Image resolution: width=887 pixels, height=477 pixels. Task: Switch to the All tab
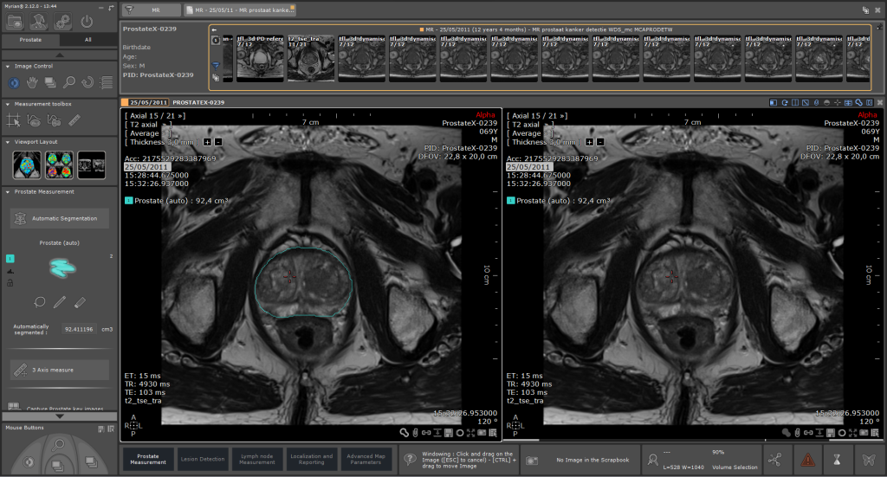(x=88, y=40)
